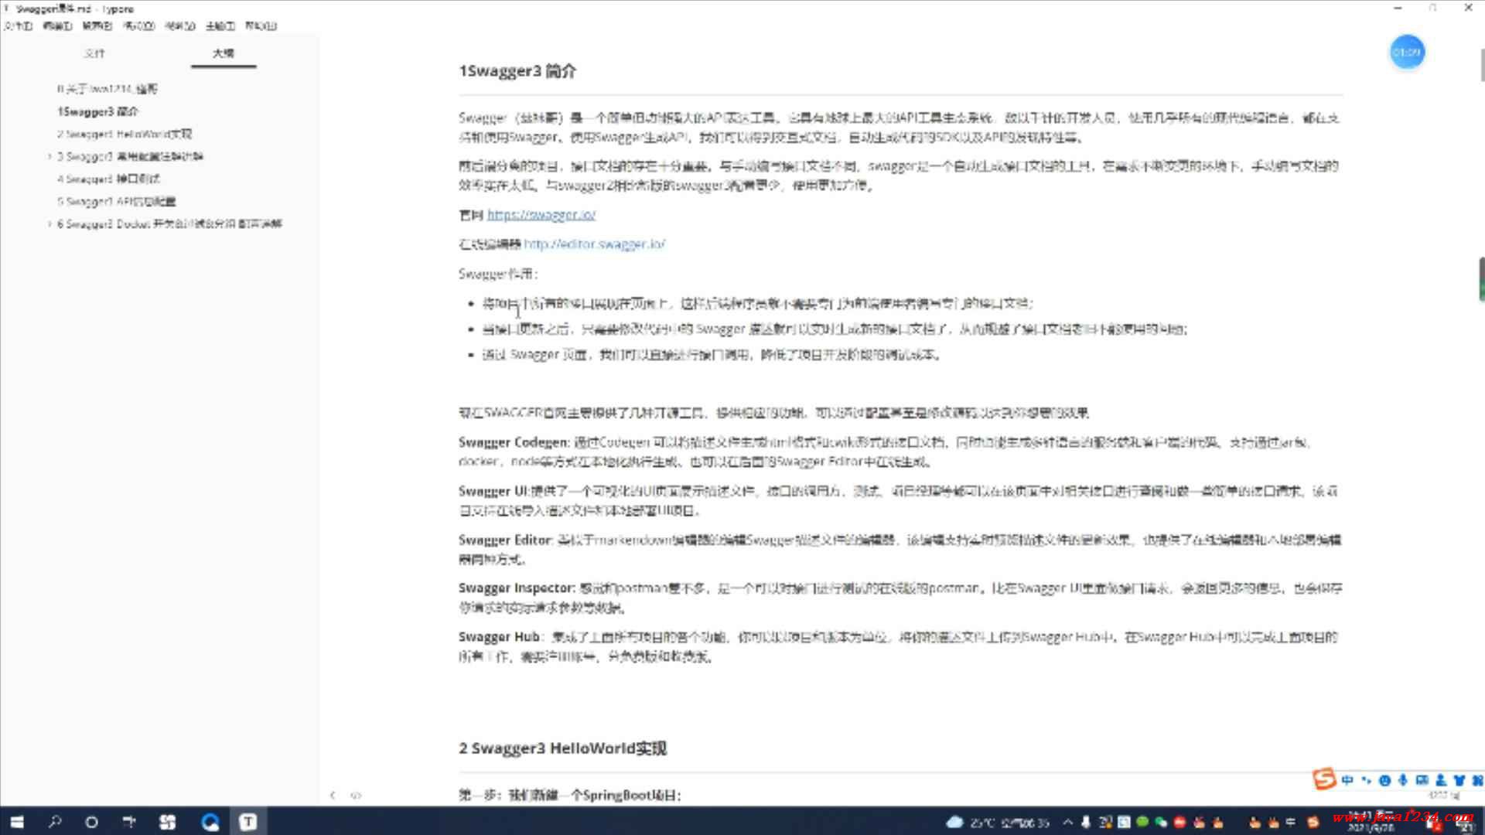Jump to outline entry 4 Swagger3 接口测试
Viewport: 1485px width, 835px height.
[x=108, y=179]
